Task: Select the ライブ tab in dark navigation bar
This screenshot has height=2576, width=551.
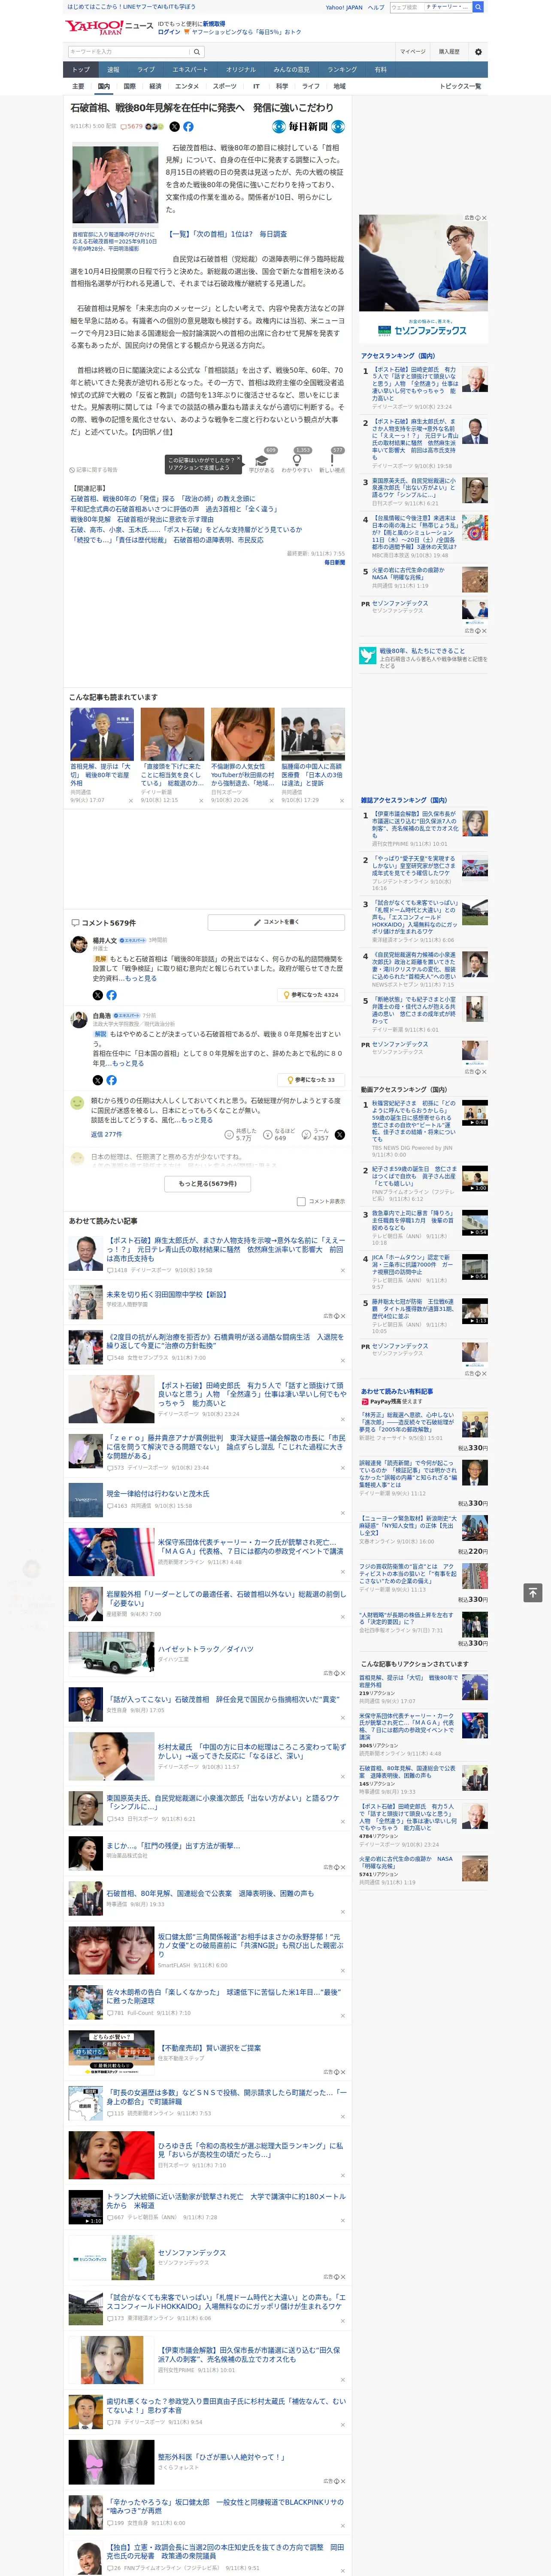Action: 146,70
